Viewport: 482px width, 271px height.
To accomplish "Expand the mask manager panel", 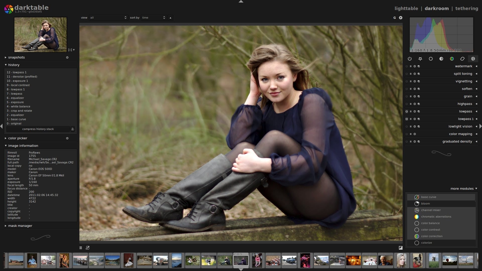I will [6, 226].
